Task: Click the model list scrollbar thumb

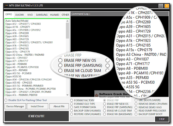Action: pyautogui.click(x=68, y=31)
